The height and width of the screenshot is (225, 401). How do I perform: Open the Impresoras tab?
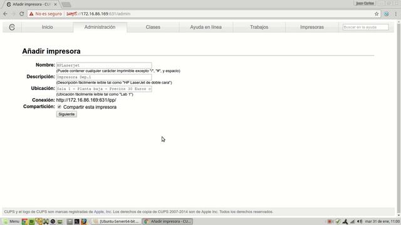pos(312,27)
